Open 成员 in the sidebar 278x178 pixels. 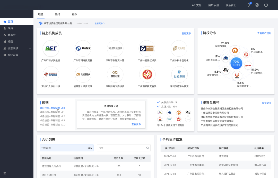[10, 28]
